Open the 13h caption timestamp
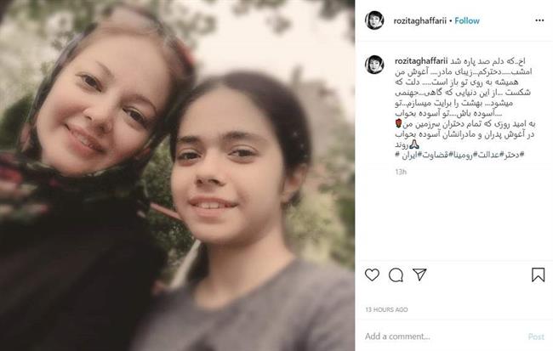Screen dimensions: 553x351 click(x=401, y=172)
